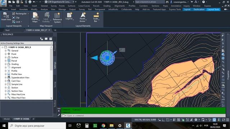Close the command line with X

click(59, 111)
